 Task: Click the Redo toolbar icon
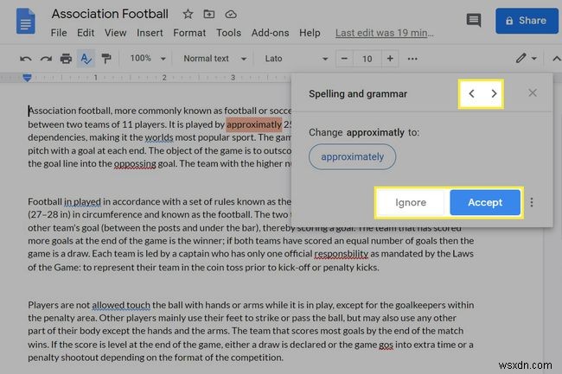point(46,59)
